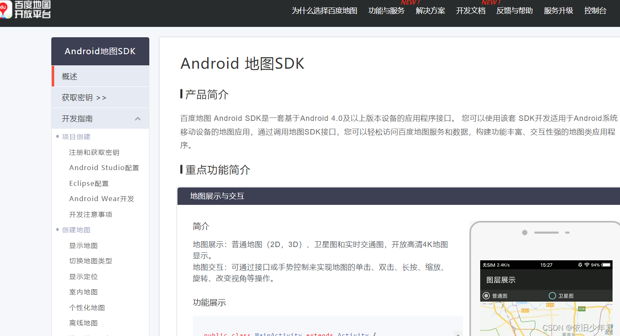Open 离线地图 page
620x336 pixels.
point(84,323)
